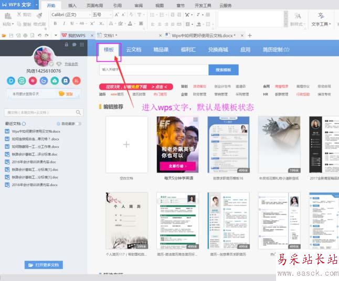Open the 插入 ribbon tab

point(72,6)
